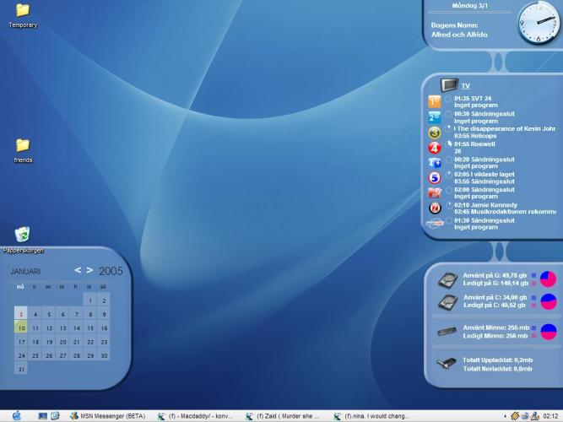Screen dimensions: 563x422
Task: Open the friends folder icon
Action: point(23,145)
